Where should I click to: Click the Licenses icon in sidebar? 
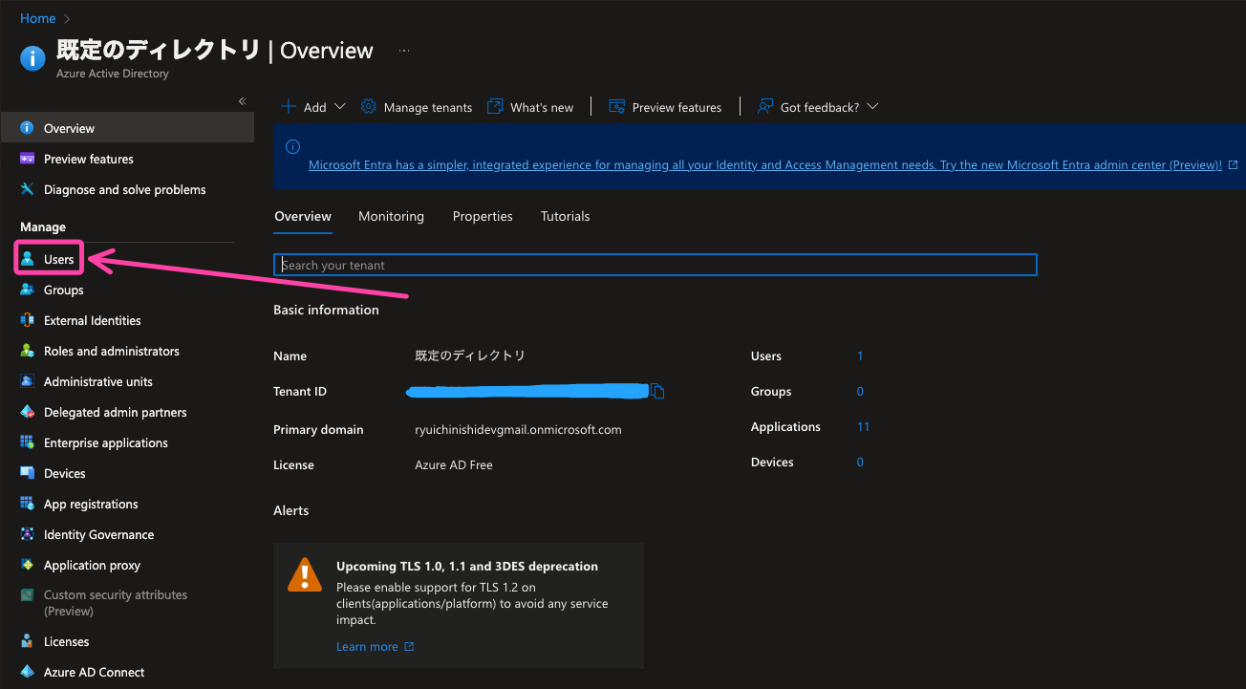(27, 641)
